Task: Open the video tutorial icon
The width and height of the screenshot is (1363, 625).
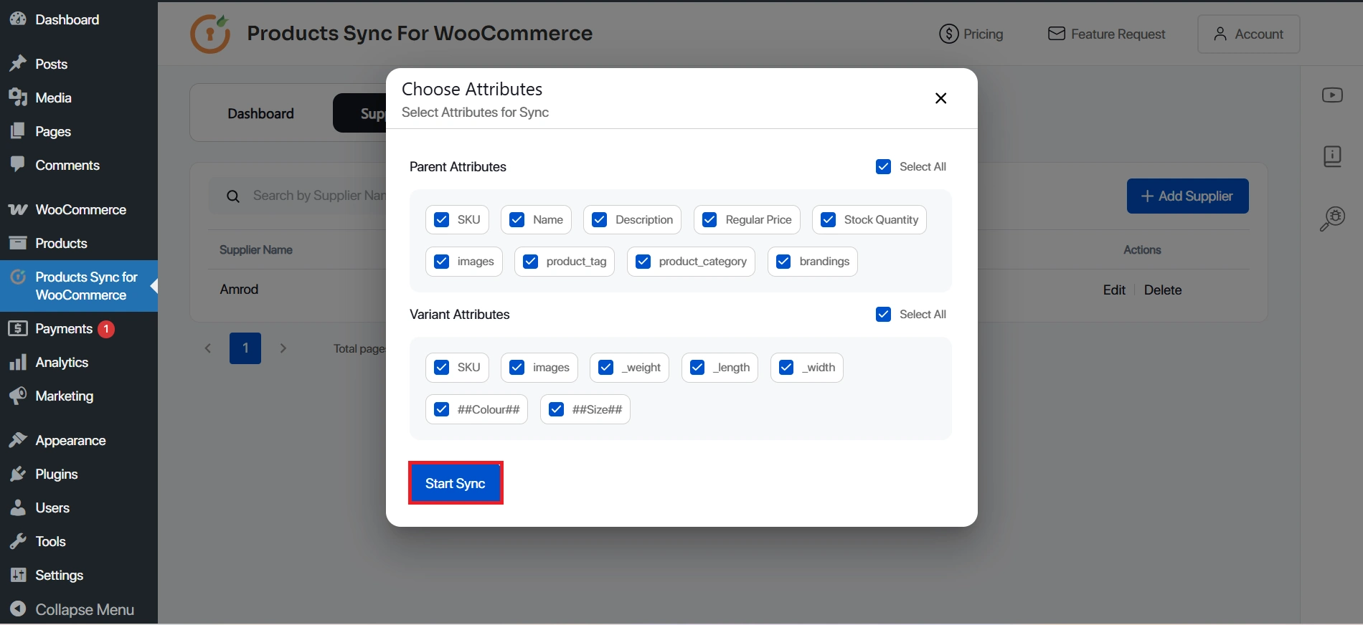Action: click(1332, 95)
